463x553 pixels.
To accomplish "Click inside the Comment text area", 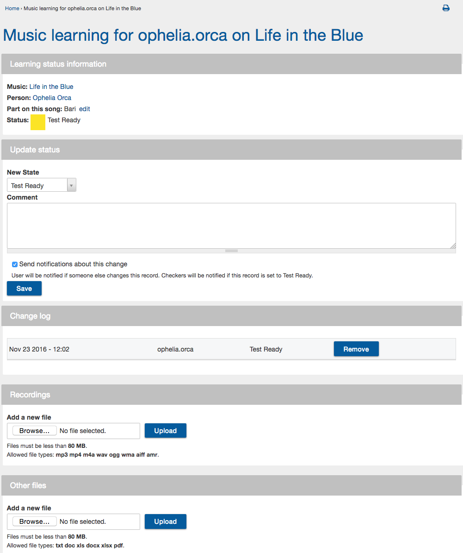I will [x=231, y=226].
